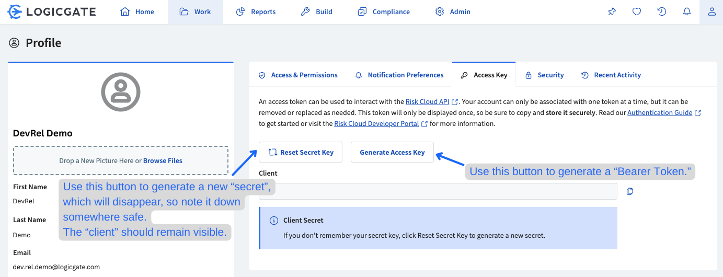723x277 pixels.
Task: Switch to Notification Preferences tab
Action: pos(399,75)
